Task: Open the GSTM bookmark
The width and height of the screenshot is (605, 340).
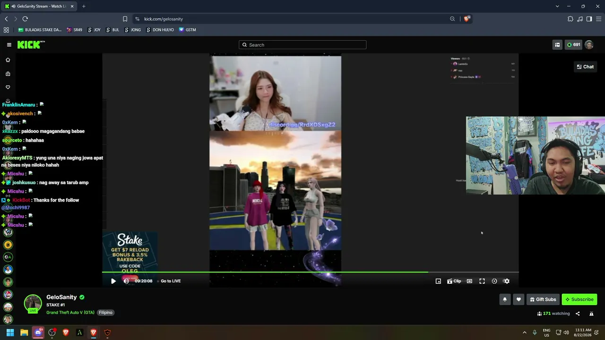Action: click(187, 30)
